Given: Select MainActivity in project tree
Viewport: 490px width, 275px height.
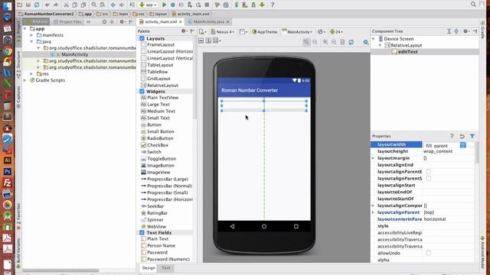Looking at the screenshot, I should [x=74, y=54].
